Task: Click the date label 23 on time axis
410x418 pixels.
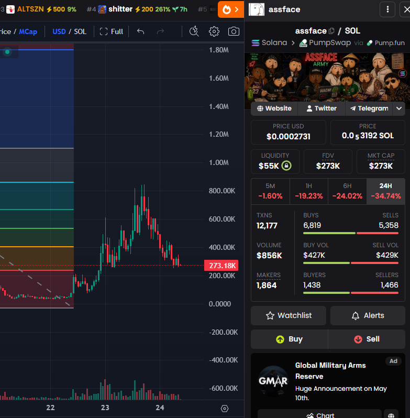Action: coord(105,408)
